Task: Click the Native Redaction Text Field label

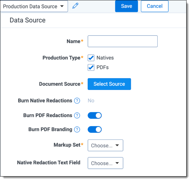Action: tap(49, 163)
